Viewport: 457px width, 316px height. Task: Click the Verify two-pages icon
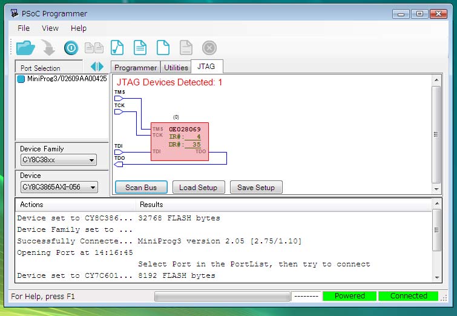tap(94, 48)
